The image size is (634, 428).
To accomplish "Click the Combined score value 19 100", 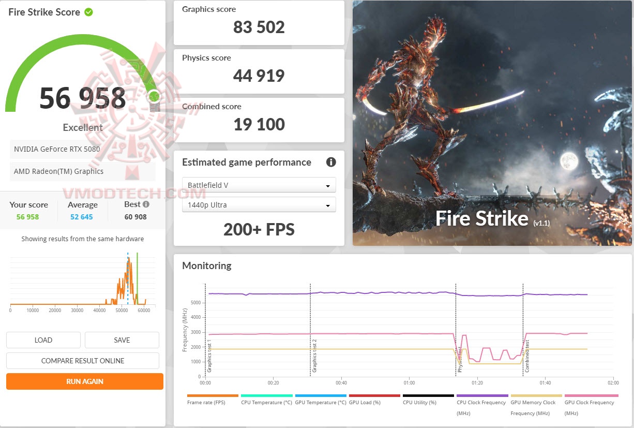I will pyautogui.click(x=259, y=124).
